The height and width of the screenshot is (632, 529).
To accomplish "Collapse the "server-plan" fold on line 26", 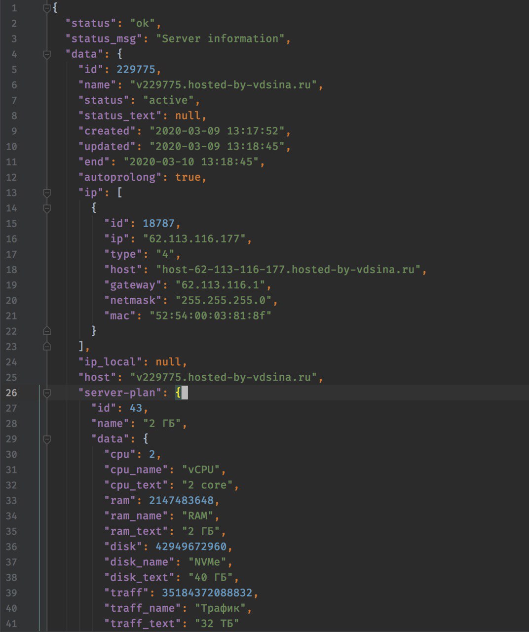I will [47, 393].
